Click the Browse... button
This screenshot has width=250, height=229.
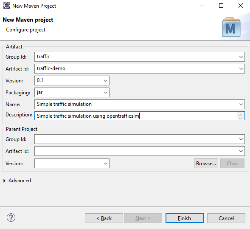click(206, 164)
